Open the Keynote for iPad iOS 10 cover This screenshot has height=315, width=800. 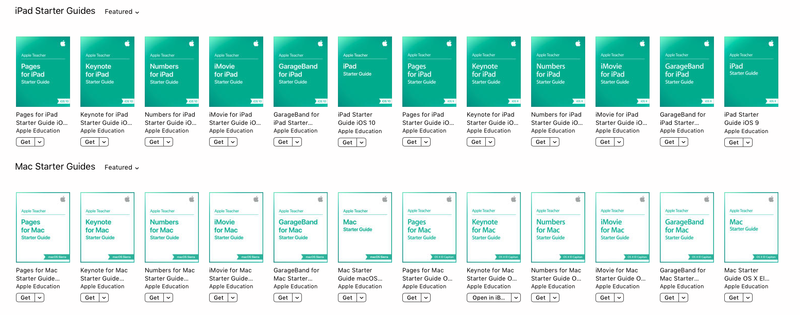[107, 72]
